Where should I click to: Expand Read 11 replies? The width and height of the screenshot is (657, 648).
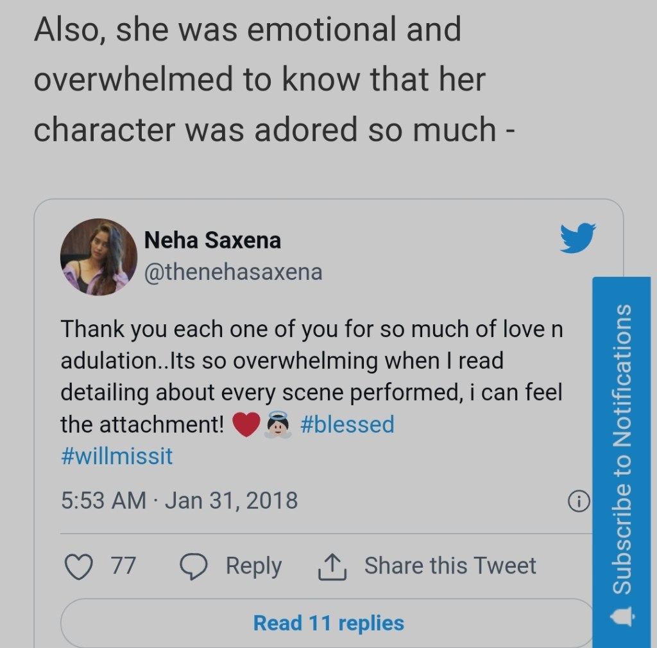pyautogui.click(x=328, y=623)
